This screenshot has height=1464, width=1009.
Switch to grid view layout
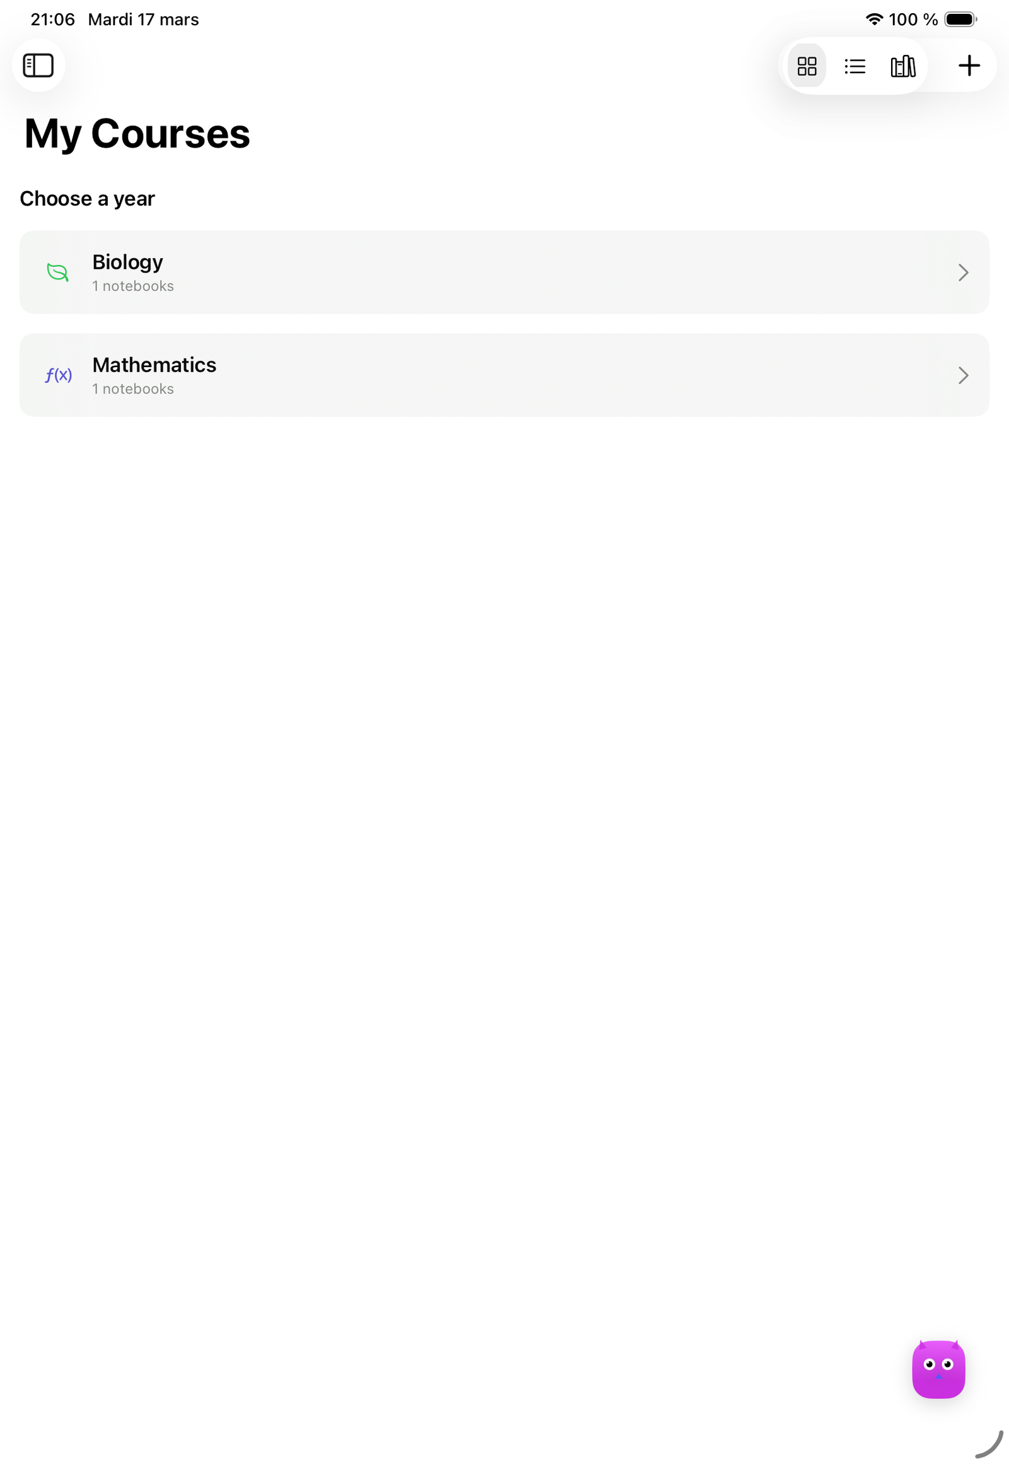pyautogui.click(x=807, y=66)
